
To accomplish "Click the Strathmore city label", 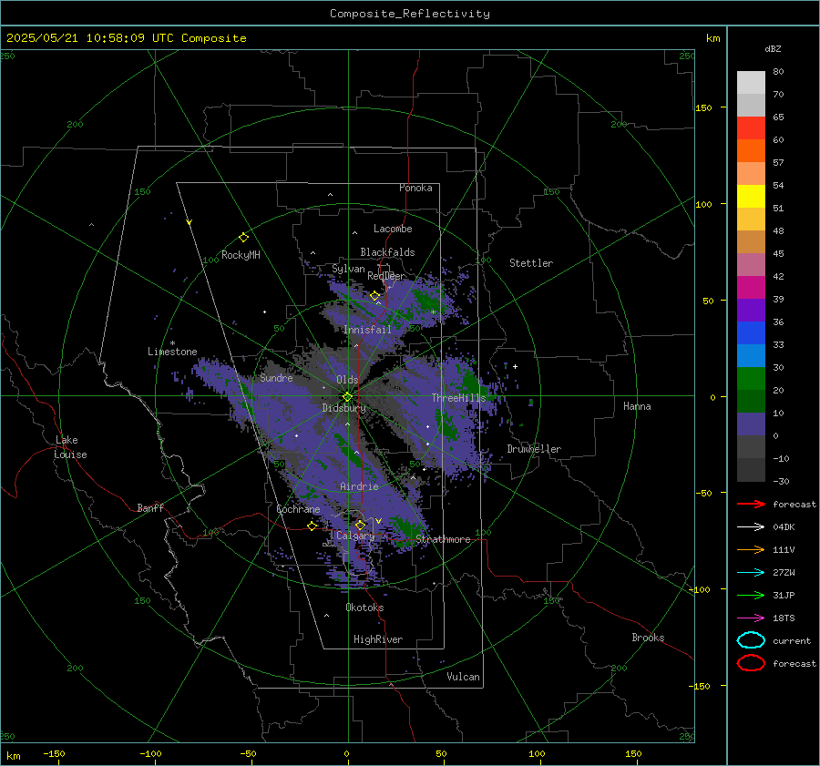I will [443, 539].
